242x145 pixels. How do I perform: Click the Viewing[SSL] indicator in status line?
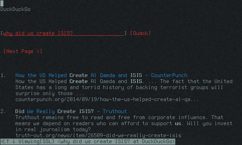click(x=36, y=141)
